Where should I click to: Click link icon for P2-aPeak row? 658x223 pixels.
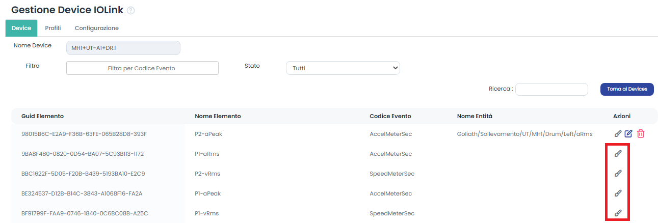point(618,133)
